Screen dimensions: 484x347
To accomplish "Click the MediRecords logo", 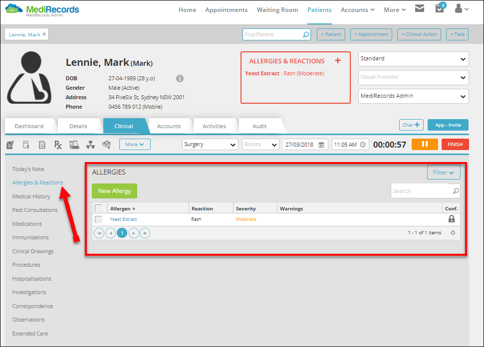I will pos(42,10).
